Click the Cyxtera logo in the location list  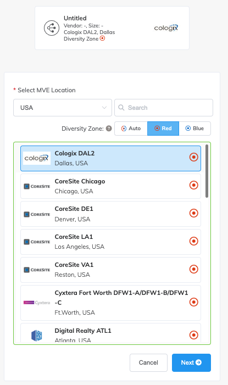(37, 303)
